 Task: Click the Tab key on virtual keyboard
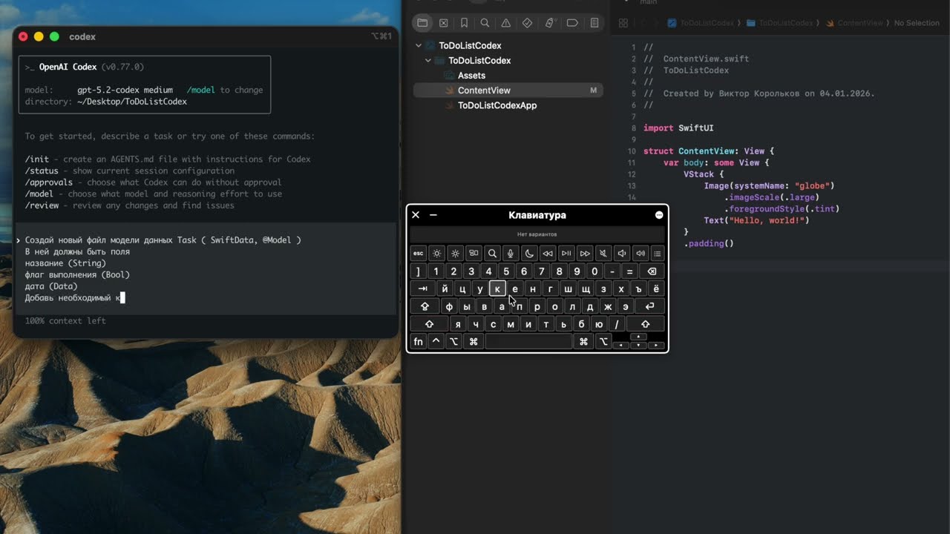pyautogui.click(x=422, y=289)
